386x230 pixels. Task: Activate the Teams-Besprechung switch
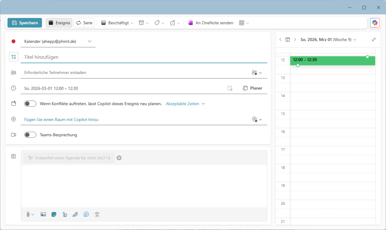tap(30, 134)
